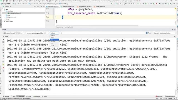Image resolution: width=178 pixels, height=100 pixels.
Task: Open the com.example.ejemplopolyline process dropdown
Action: click(37, 33)
